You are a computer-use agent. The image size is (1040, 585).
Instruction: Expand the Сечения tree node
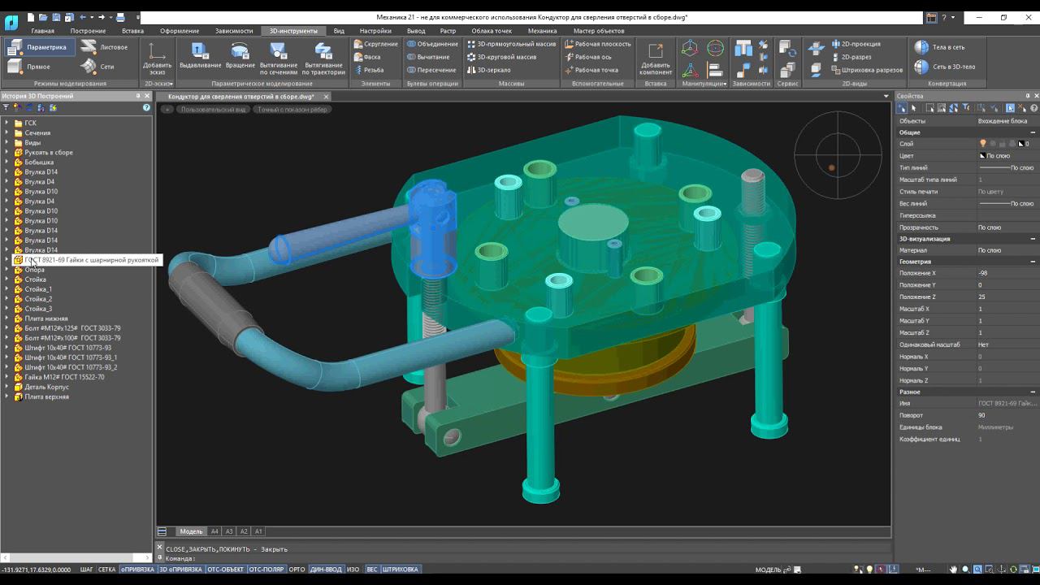pyautogui.click(x=6, y=133)
